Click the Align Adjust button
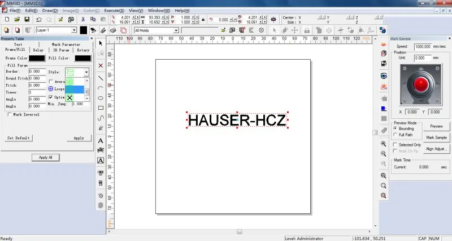 tap(436, 149)
